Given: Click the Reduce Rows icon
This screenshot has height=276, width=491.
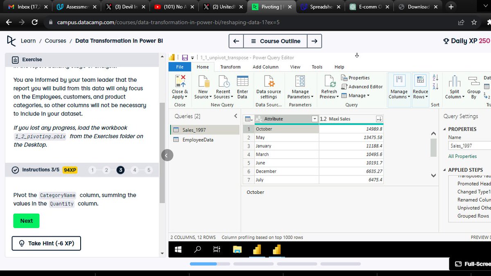Looking at the screenshot, I should pyautogui.click(x=420, y=81).
